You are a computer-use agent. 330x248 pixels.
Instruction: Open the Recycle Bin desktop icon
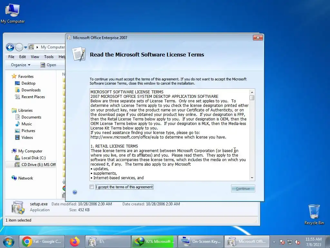click(314, 214)
